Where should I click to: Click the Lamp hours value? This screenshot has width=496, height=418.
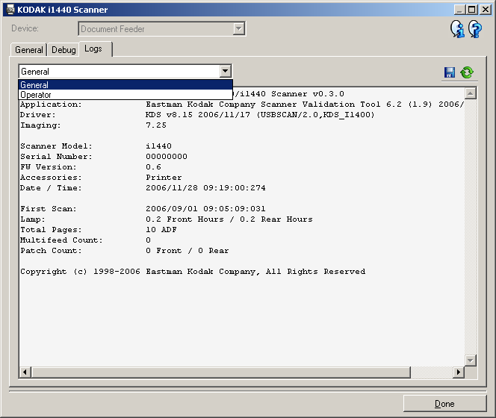tap(229, 219)
